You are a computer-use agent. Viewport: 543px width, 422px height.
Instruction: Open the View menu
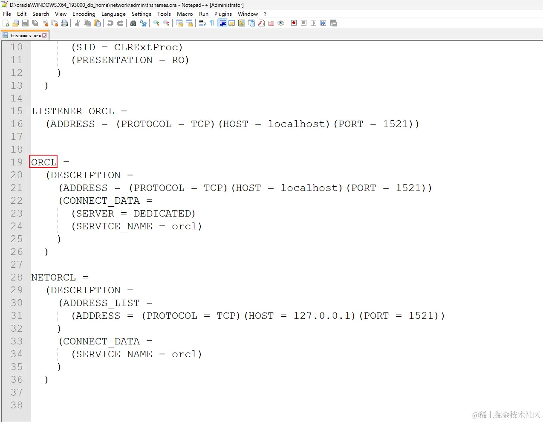click(61, 14)
